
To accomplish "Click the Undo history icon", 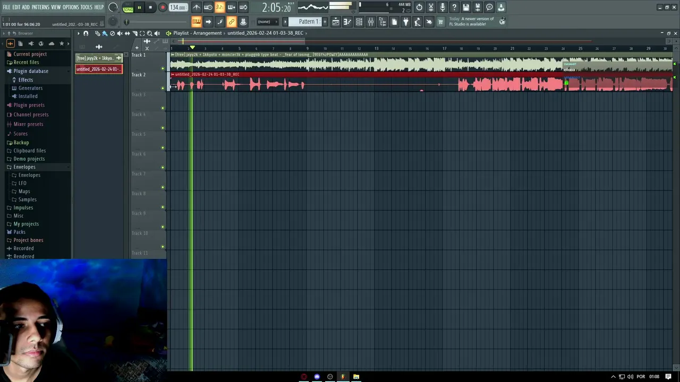I will tap(419, 7).
